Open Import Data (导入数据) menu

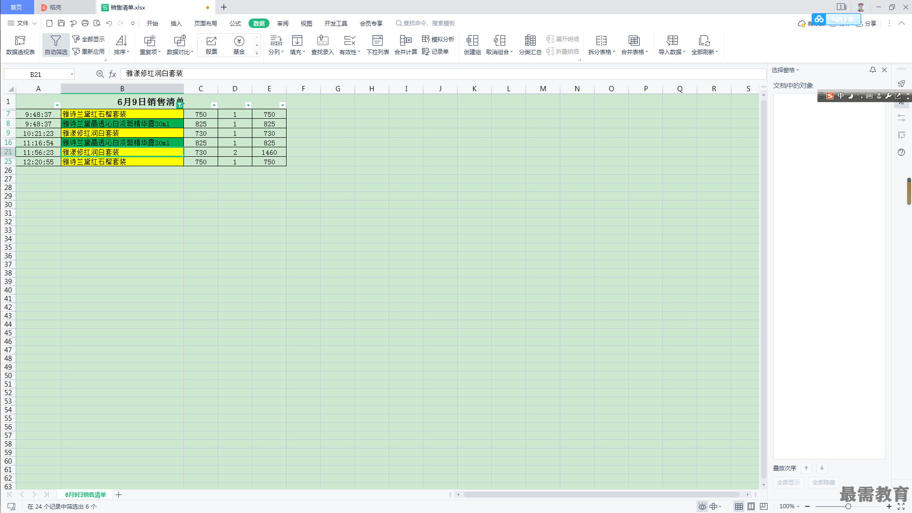(672, 45)
